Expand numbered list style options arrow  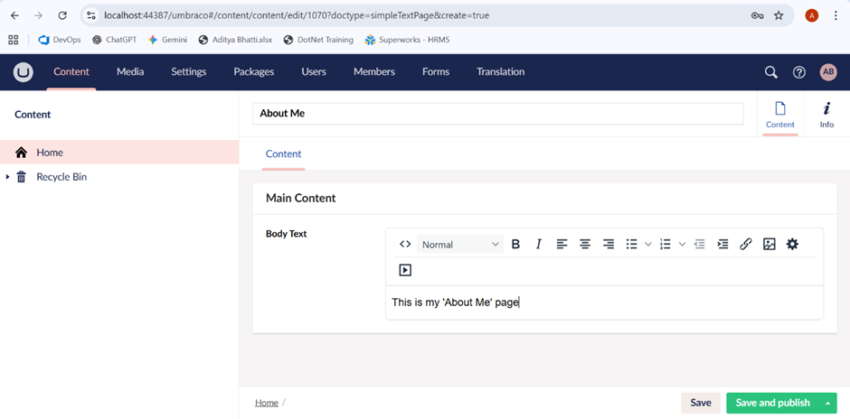(x=682, y=244)
